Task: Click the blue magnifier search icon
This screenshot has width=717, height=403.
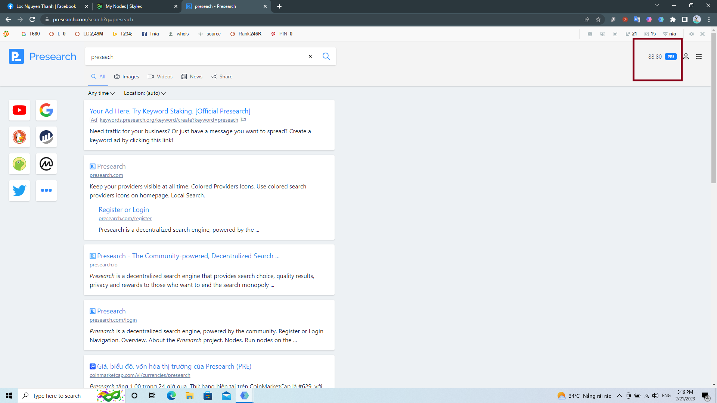Action: click(x=326, y=56)
